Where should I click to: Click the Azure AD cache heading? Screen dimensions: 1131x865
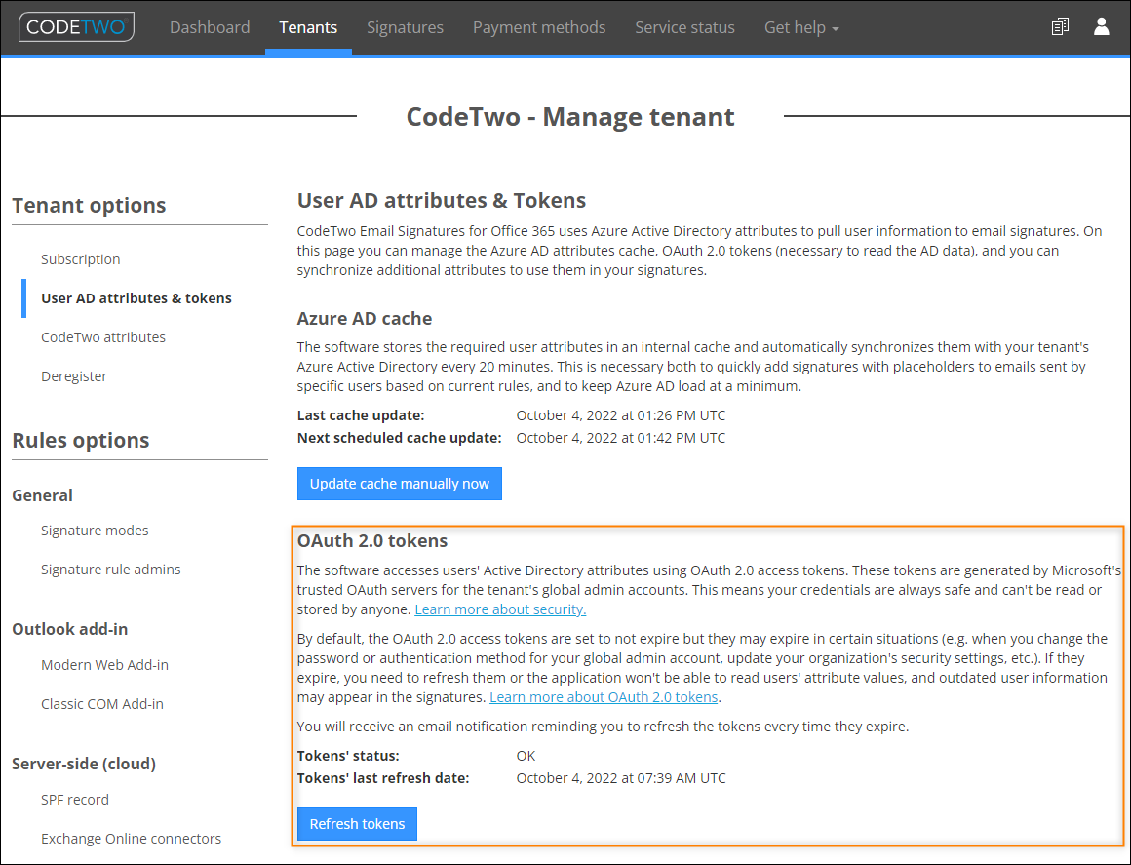click(x=365, y=318)
